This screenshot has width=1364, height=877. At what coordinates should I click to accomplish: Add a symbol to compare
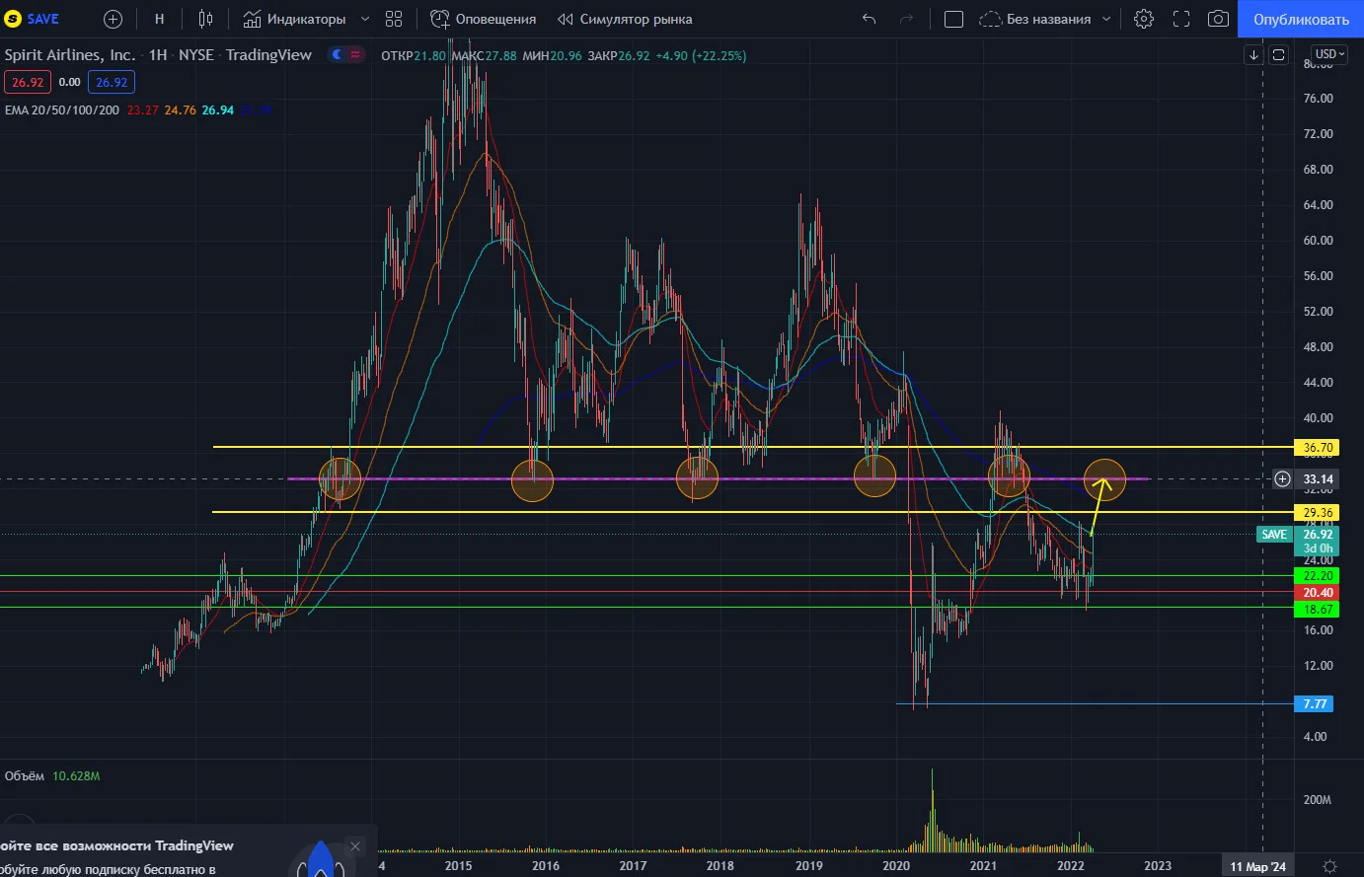[x=113, y=19]
